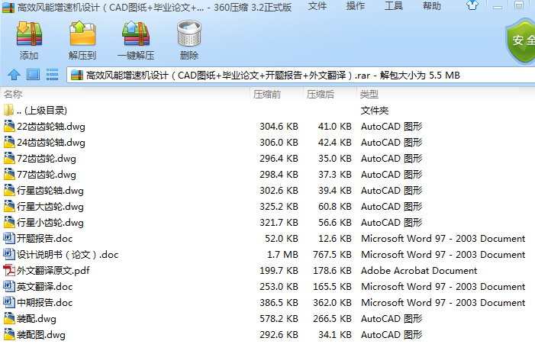Select file name 开题报告.doc
This screenshot has width=535, height=354.
tap(45, 238)
